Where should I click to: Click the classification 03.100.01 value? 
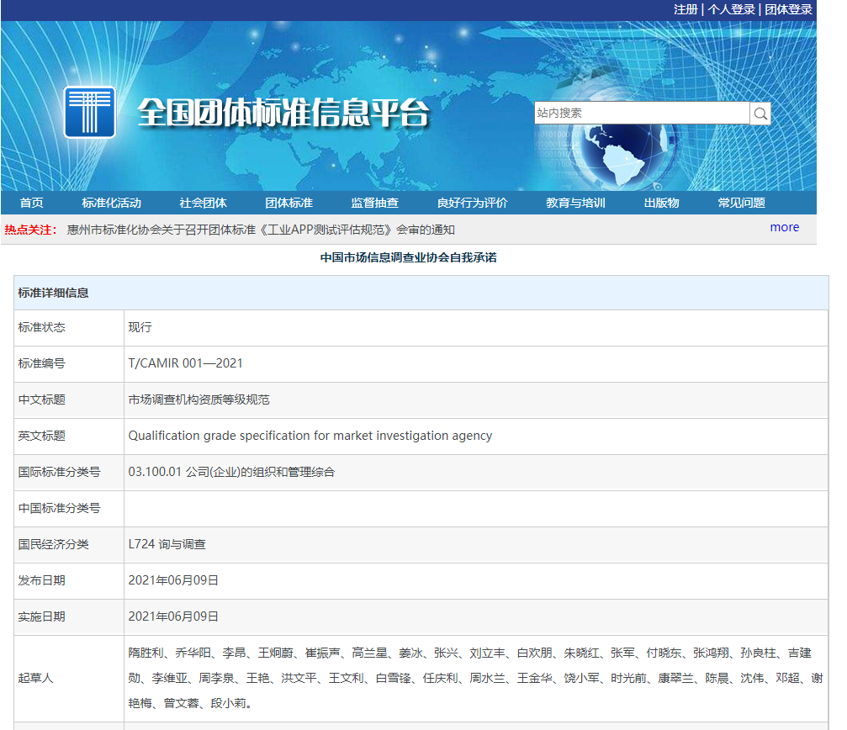pyautogui.click(x=231, y=472)
